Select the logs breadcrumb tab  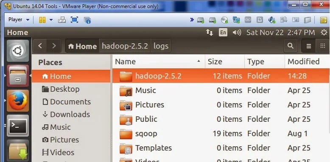(x=161, y=46)
